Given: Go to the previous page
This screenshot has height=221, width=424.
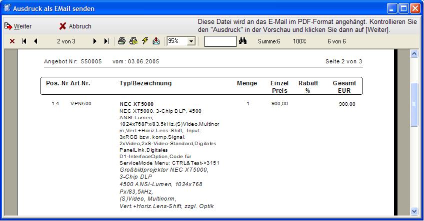Looking at the screenshot, I should pos(35,41).
